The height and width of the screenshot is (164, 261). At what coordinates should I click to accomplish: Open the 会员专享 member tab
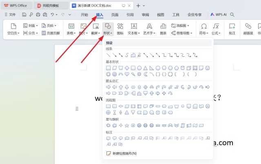pyautogui.click(x=195, y=15)
